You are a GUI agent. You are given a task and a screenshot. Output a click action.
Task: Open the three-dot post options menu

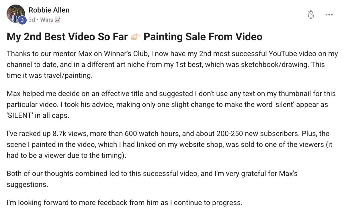pyautogui.click(x=329, y=15)
